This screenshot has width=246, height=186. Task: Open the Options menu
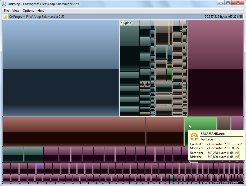tap(28, 11)
